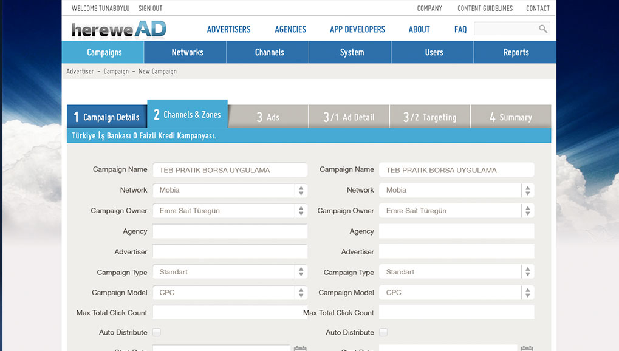
Task: Click the search magnifier icon
Action: point(543,29)
